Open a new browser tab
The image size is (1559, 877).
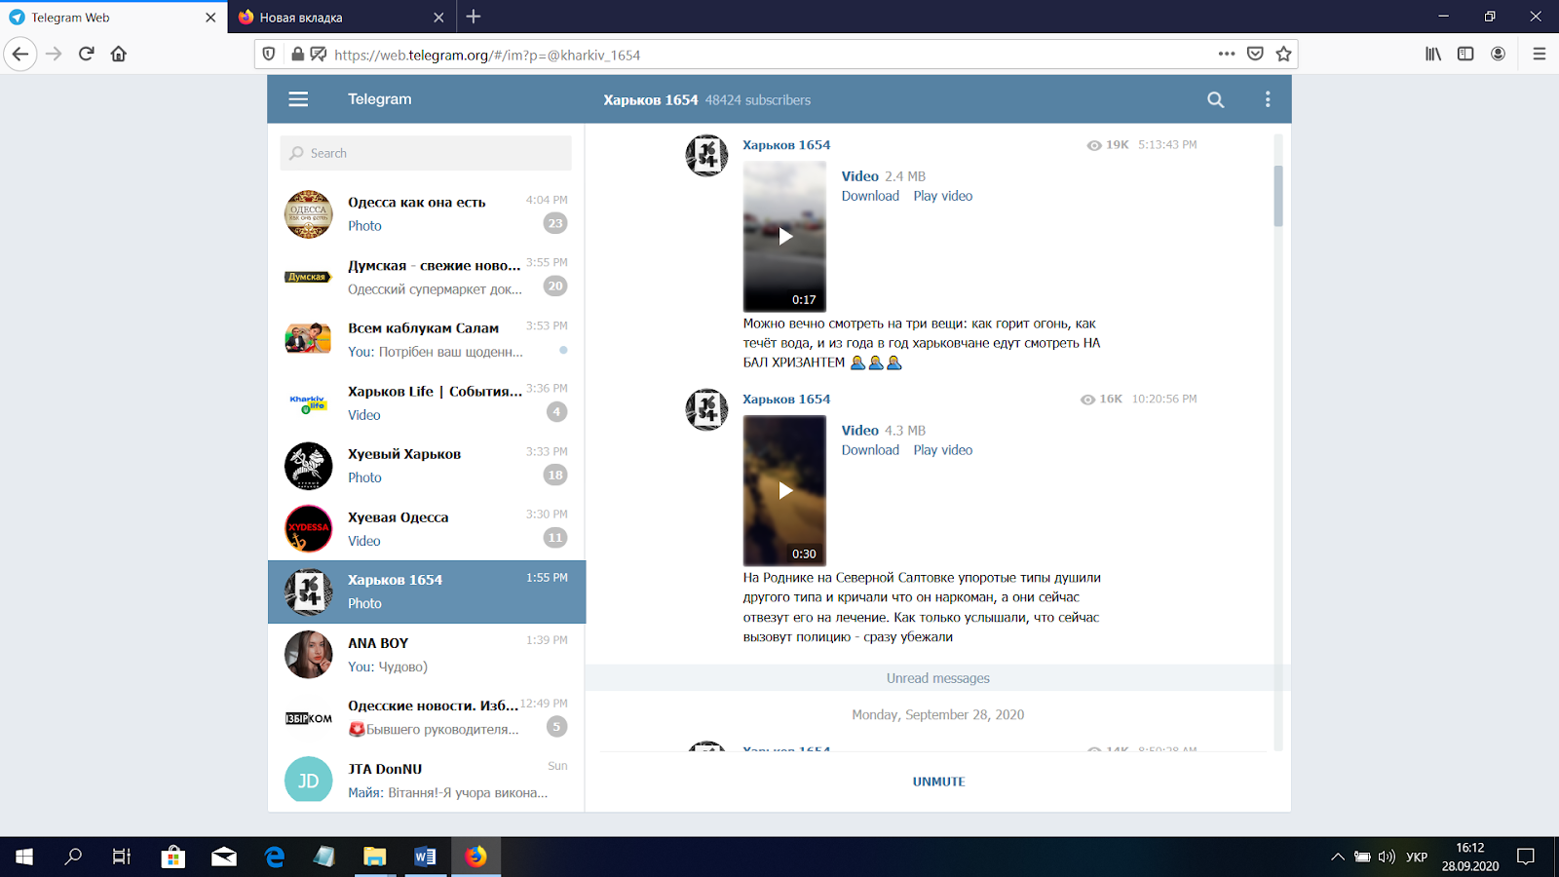point(474,17)
